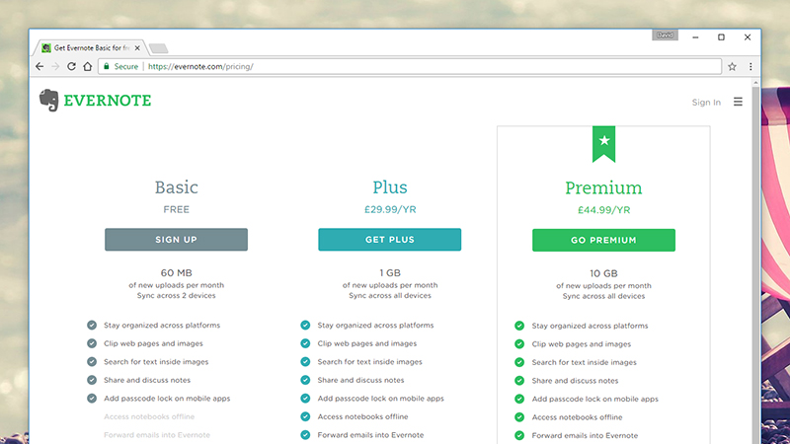Click Basic's 'Clip web pages and images' checkmark

pos(92,343)
